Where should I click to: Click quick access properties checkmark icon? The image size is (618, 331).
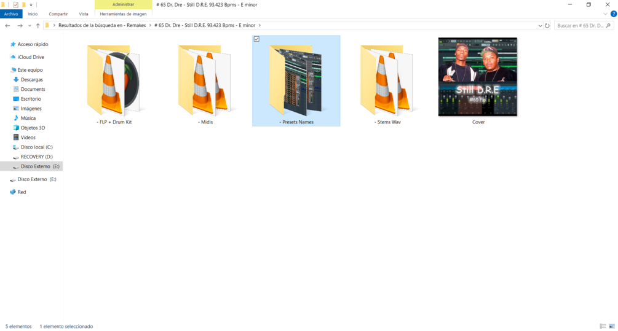pyautogui.click(x=16, y=5)
